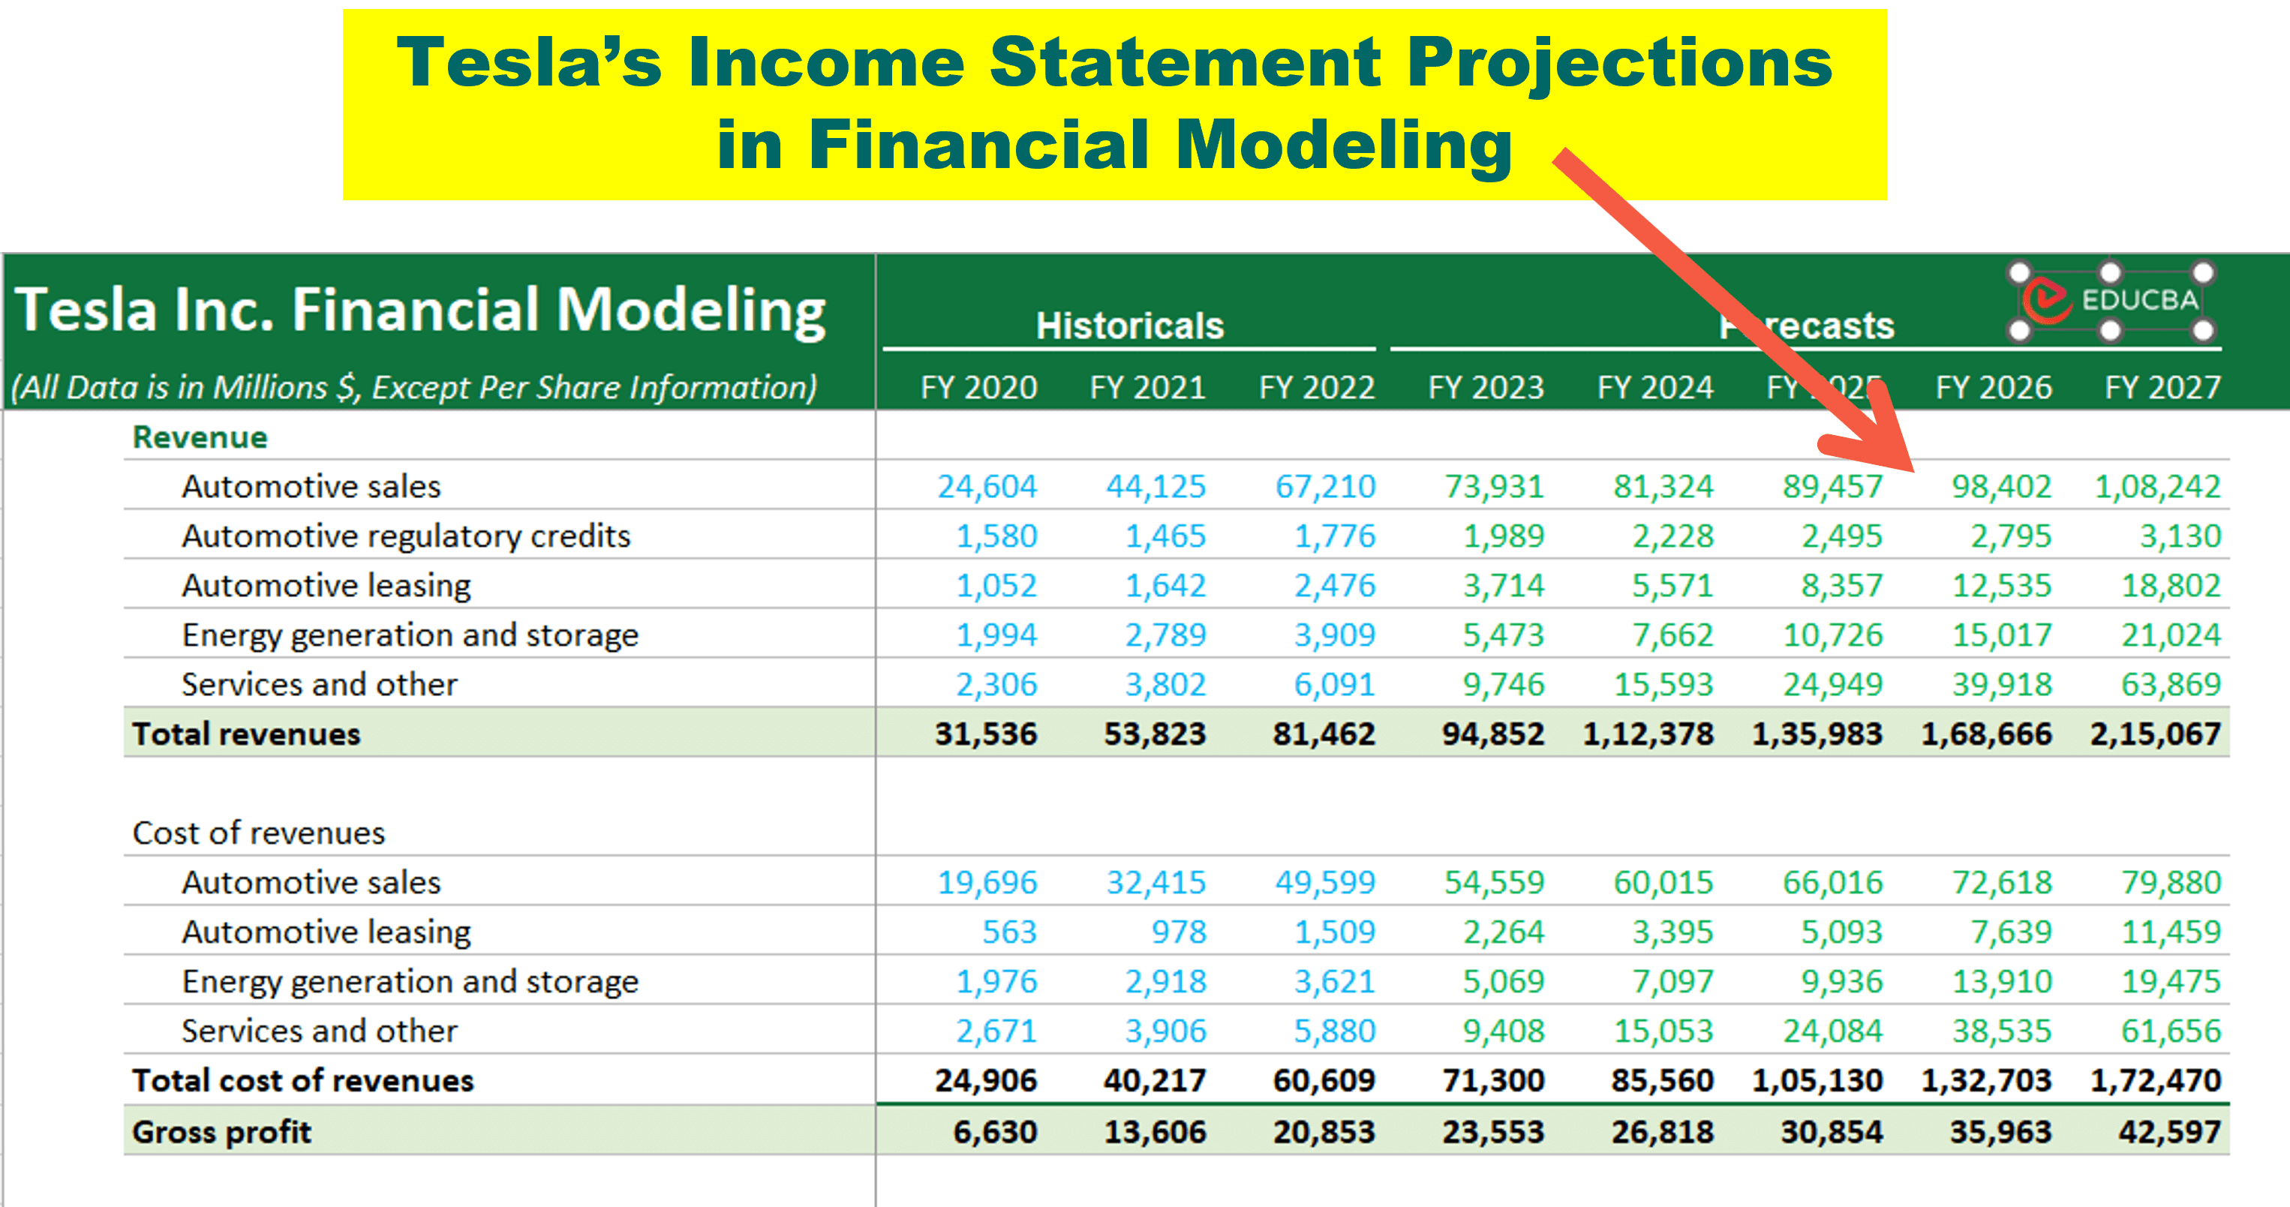This screenshot has height=1207, width=2290.
Task: Click forecast cell 1,08,242 for FY 2027
Action: click(x=2159, y=487)
